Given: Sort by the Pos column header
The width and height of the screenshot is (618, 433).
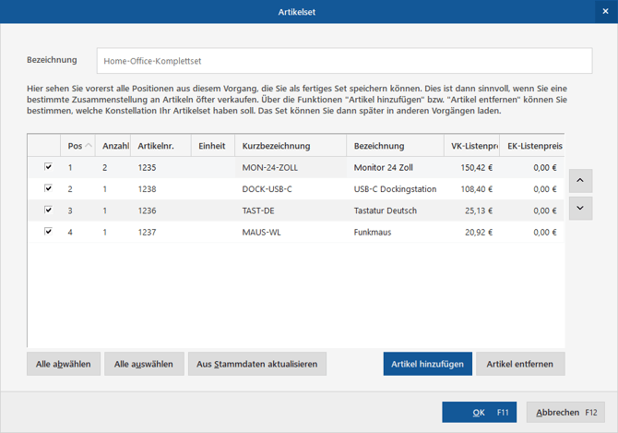Looking at the screenshot, I should [x=77, y=146].
